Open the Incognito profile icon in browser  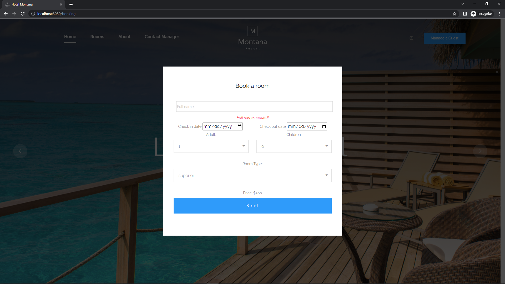473,13
